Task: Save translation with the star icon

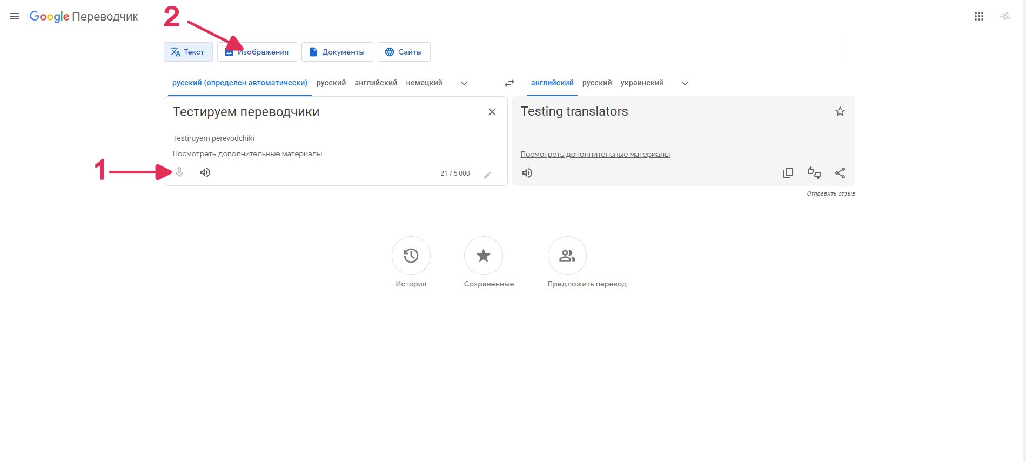Action: click(x=840, y=111)
